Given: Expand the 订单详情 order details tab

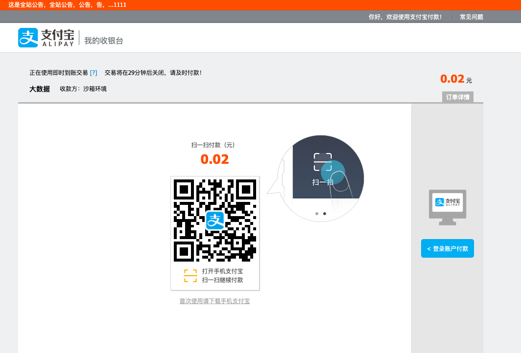Looking at the screenshot, I should tap(457, 97).
